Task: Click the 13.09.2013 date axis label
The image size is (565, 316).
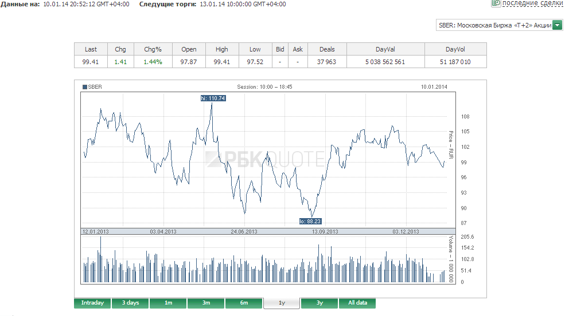Action: coord(325,231)
